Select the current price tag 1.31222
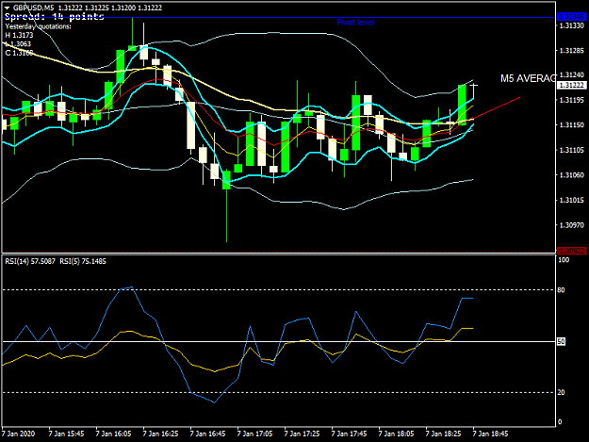 tap(572, 85)
